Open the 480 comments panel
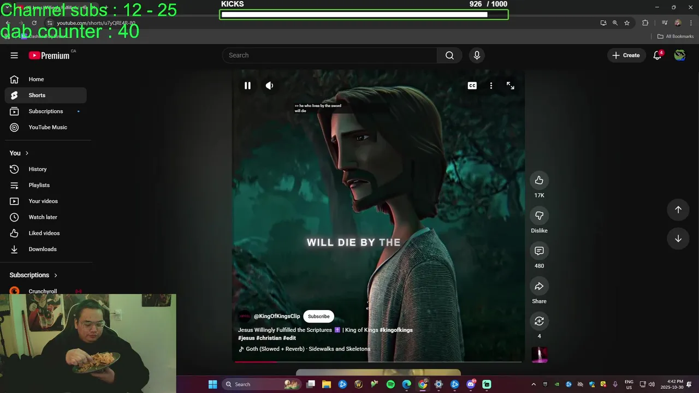 coord(539,251)
